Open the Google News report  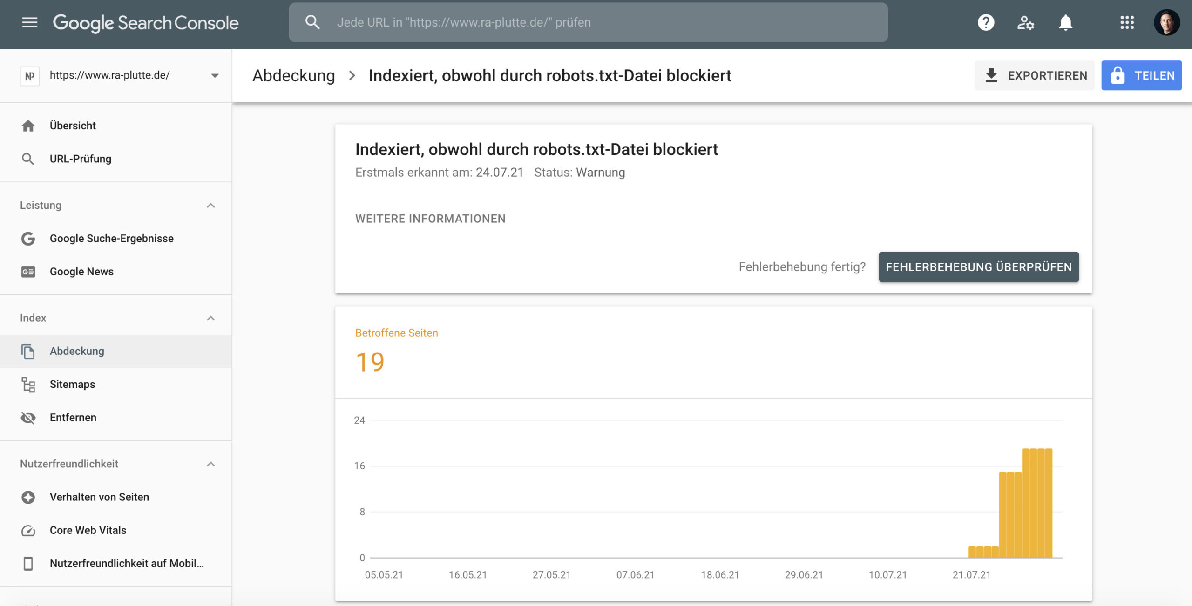tap(81, 272)
